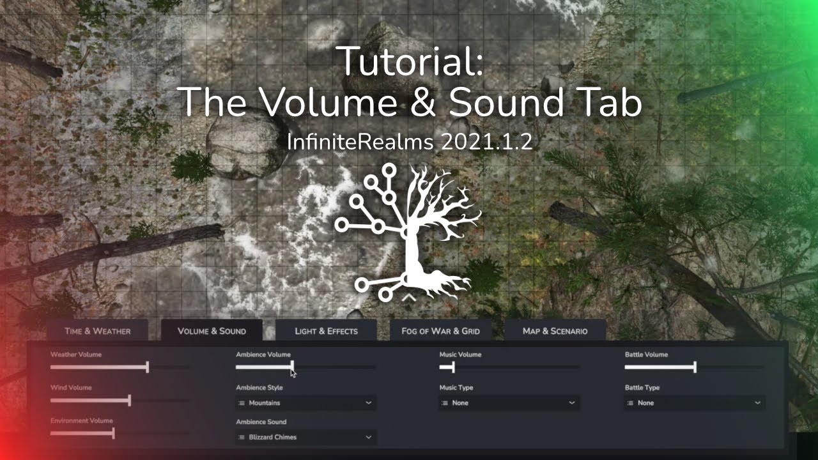This screenshot has width=818, height=460.
Task: Click the 'Weather Volume' label
Action: 76,355
